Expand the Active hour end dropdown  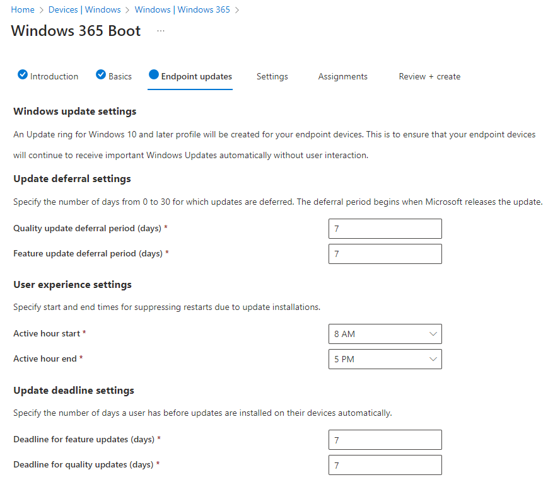385,359
